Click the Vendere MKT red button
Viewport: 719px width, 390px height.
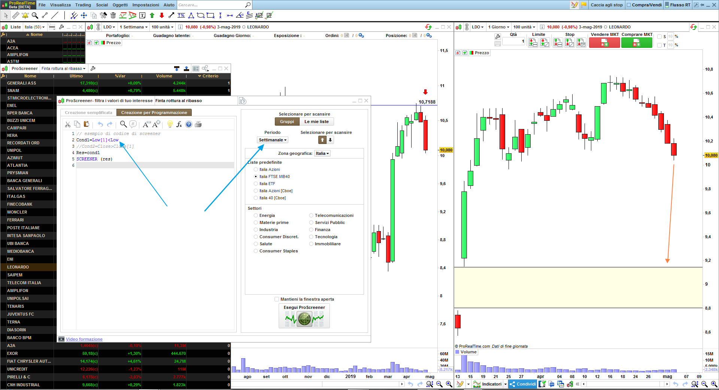[604, 43]
